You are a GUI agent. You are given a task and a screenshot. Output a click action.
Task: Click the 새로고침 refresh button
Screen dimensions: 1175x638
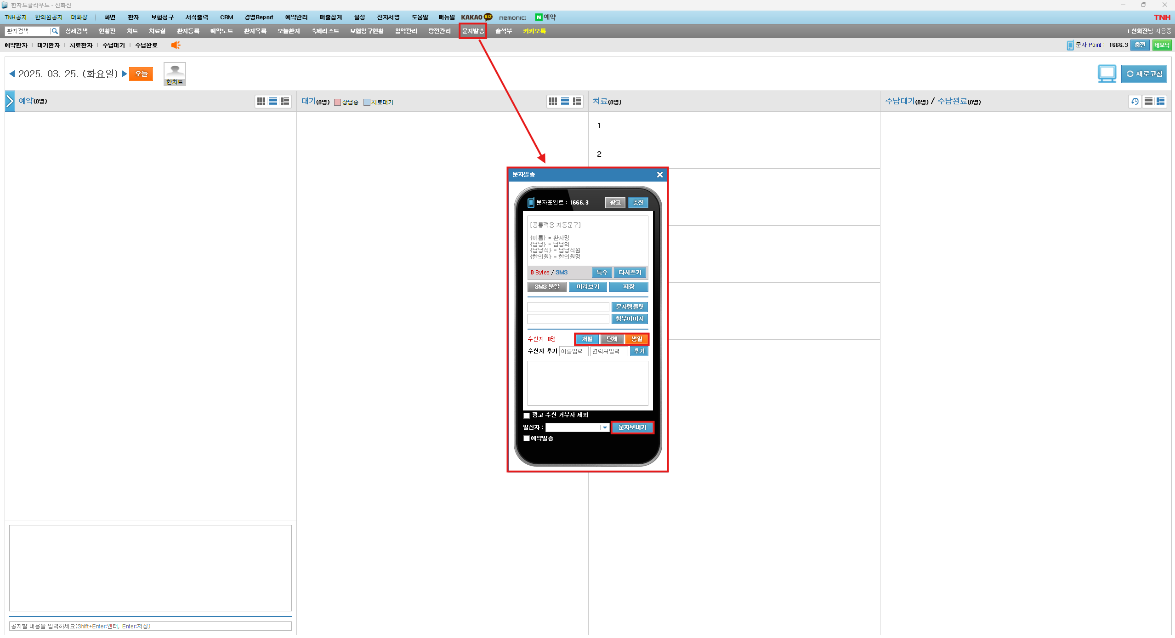click(x=1144, y=74)
